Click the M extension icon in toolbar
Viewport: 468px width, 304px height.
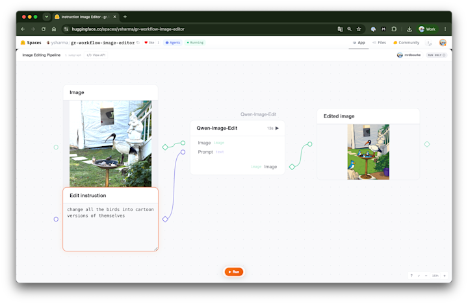383,29
